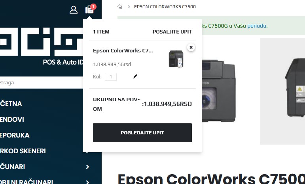Click the inquiry cart icon with badge
This screenshot has width=305, height=184.
[90, 9]
